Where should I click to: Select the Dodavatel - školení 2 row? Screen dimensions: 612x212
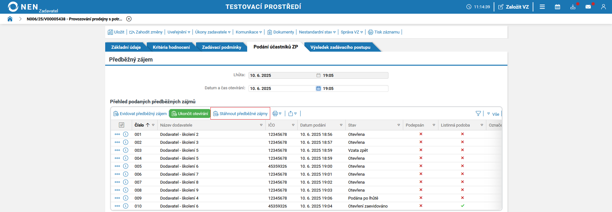pos(306,134)
